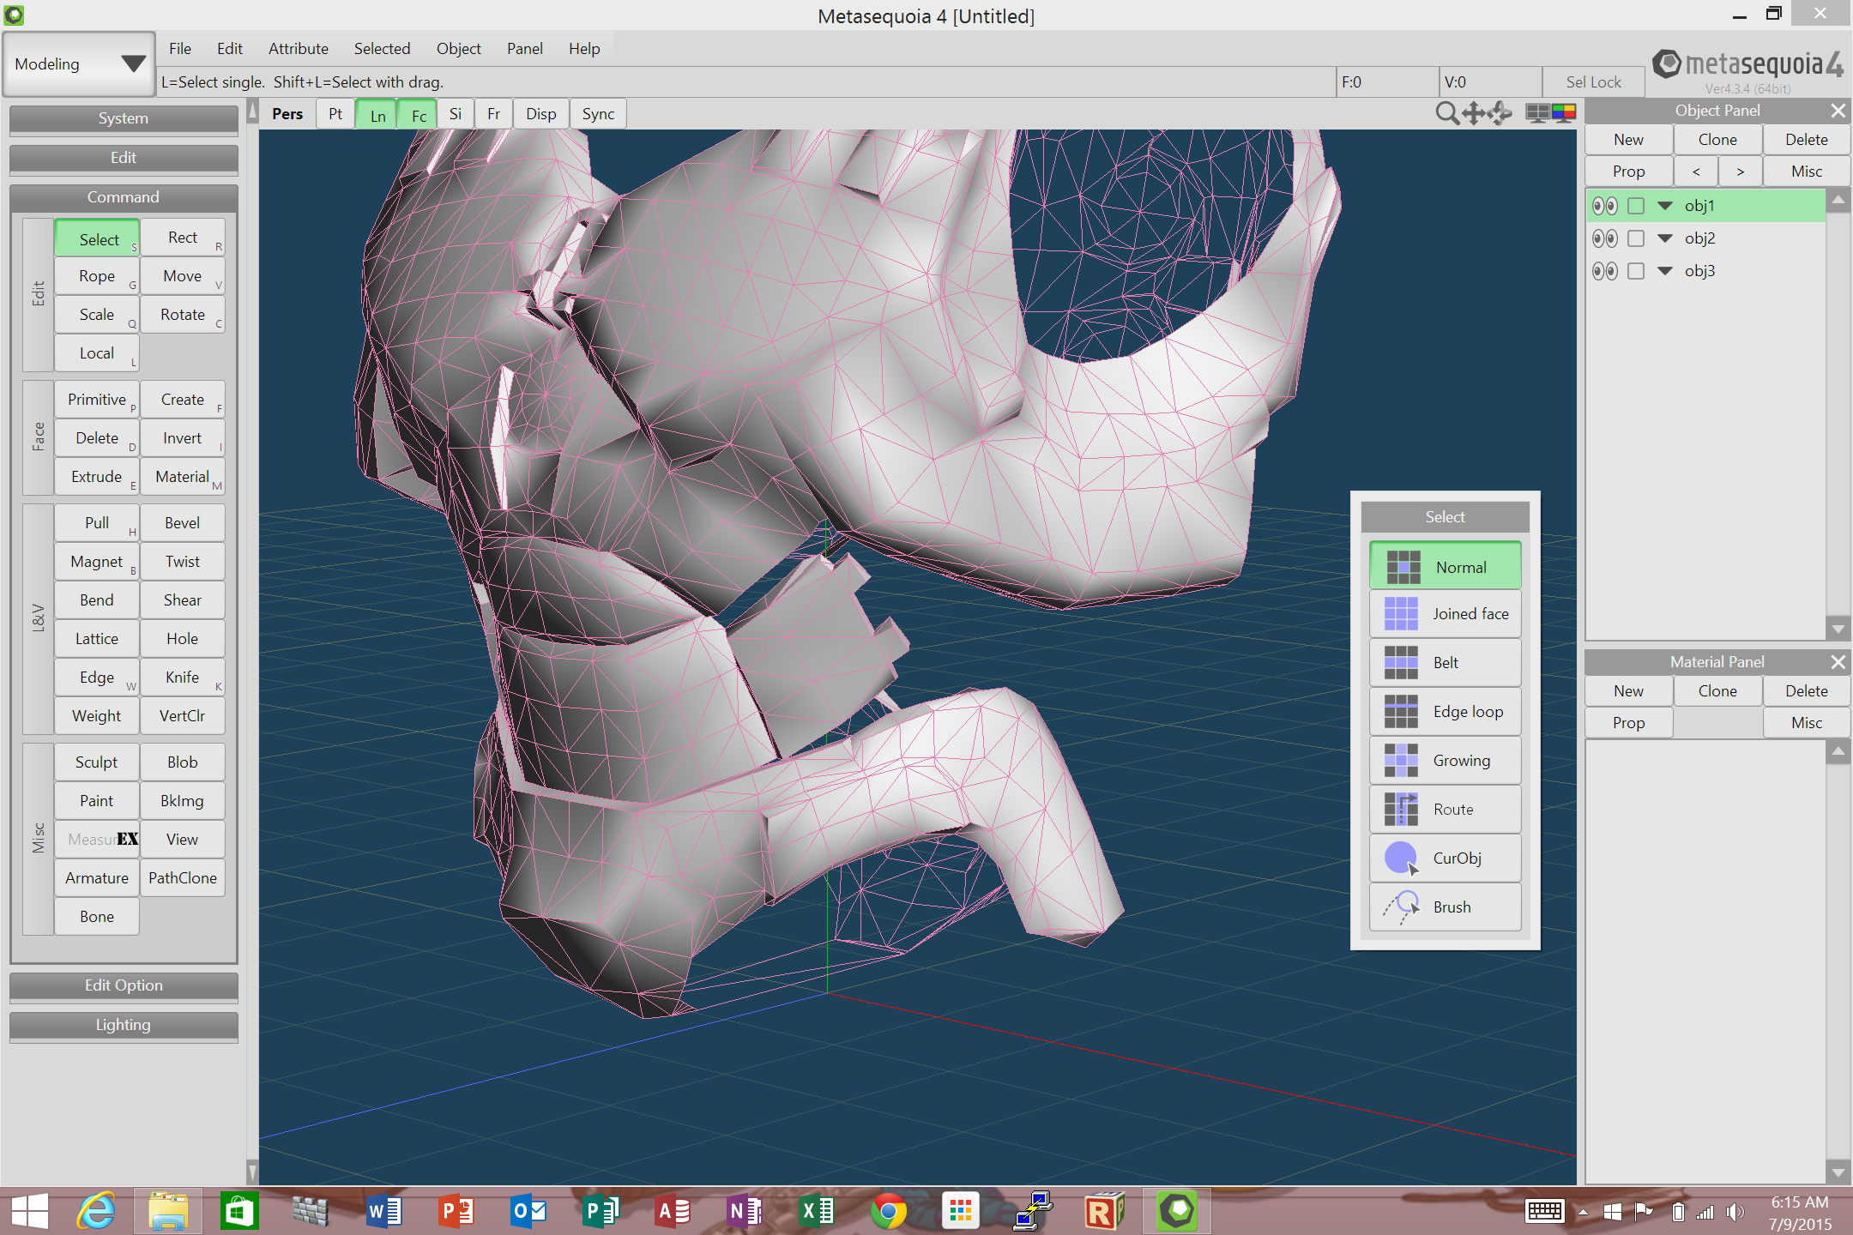Toggle Ln line display
Viewport: 1853px width, 1235px height.
(x=377, y=114)
